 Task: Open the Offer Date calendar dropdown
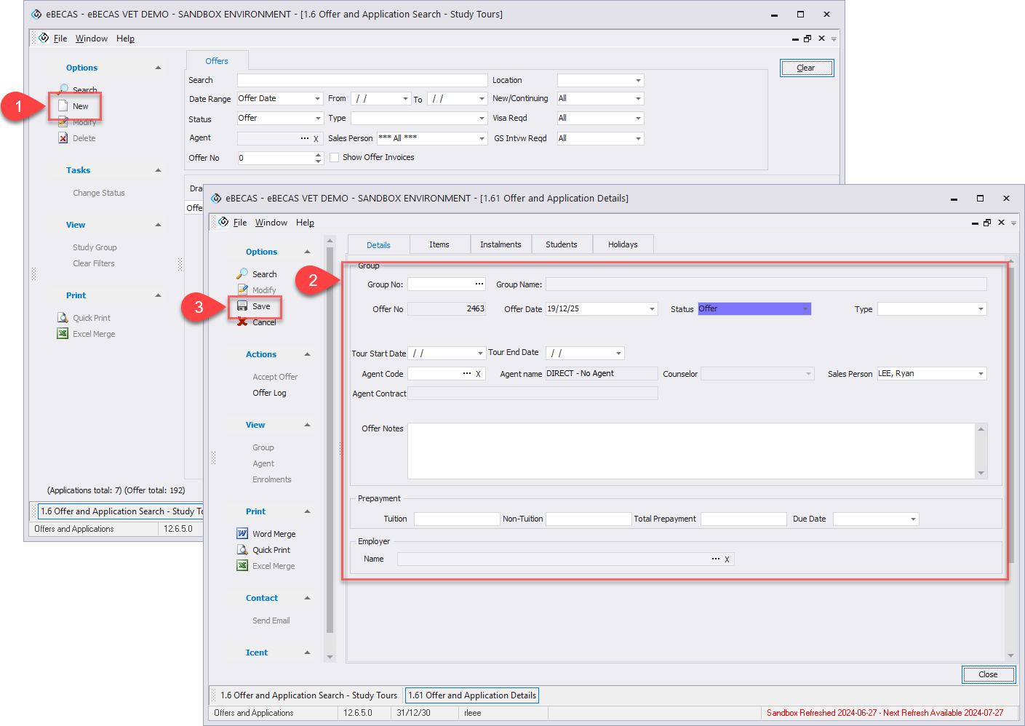point(652,309)
